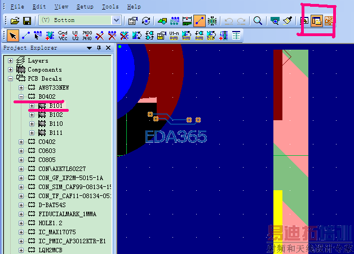Choose the Add Reuse tool

(x=224, y=36)
